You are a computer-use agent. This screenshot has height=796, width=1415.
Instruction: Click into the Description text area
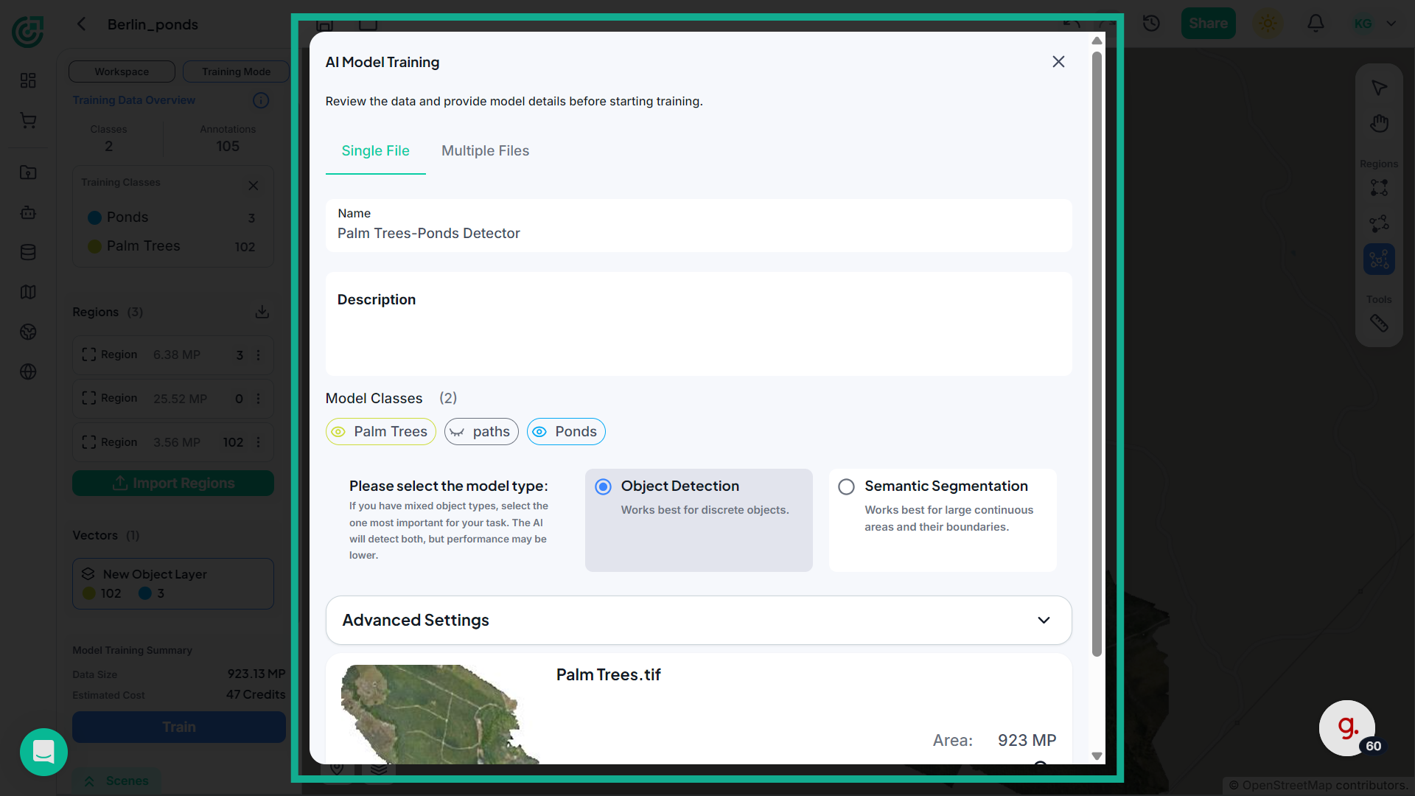point(698,324)
